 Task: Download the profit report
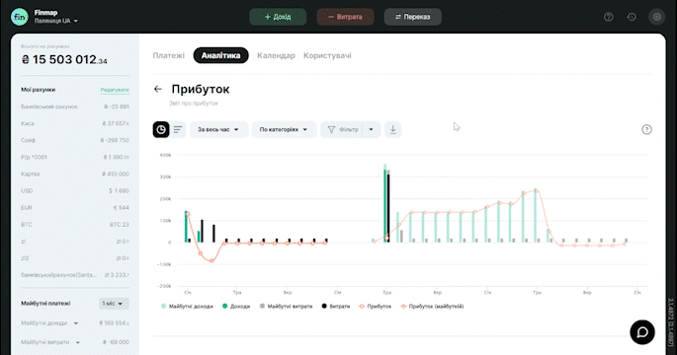tap(393, 129)
